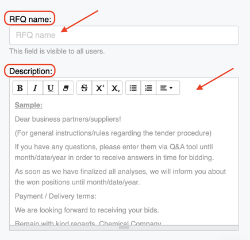Click the "RFQ name:" field label
Screen dimensions: 250x240
pos(30,20)
